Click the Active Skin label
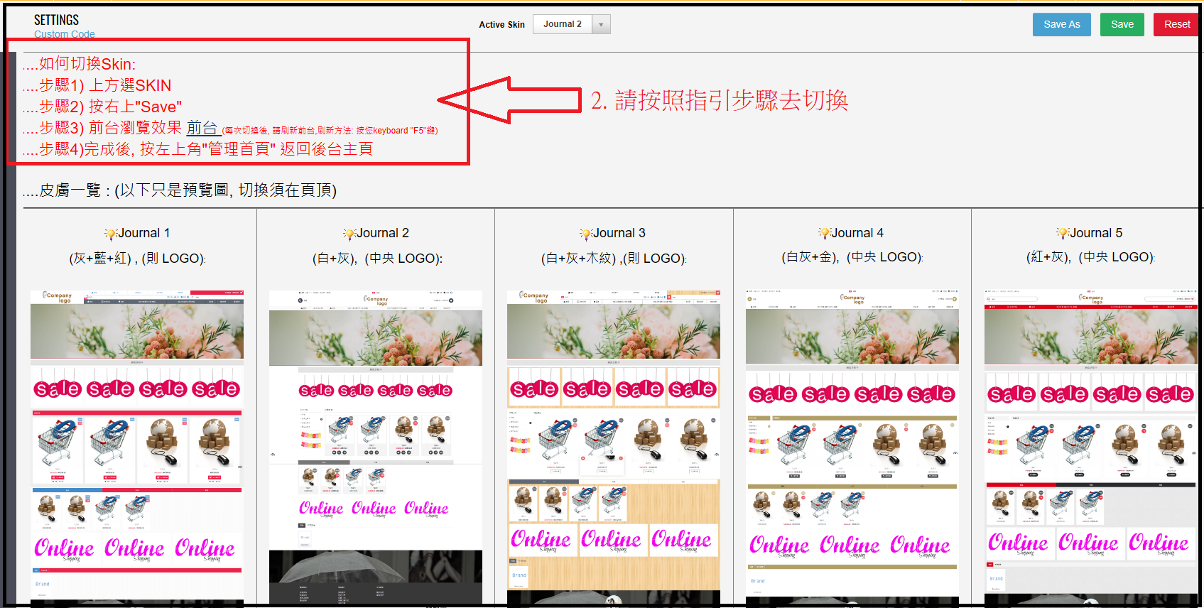This screenshot has width=1204, height=608. (x=501, y=25)
